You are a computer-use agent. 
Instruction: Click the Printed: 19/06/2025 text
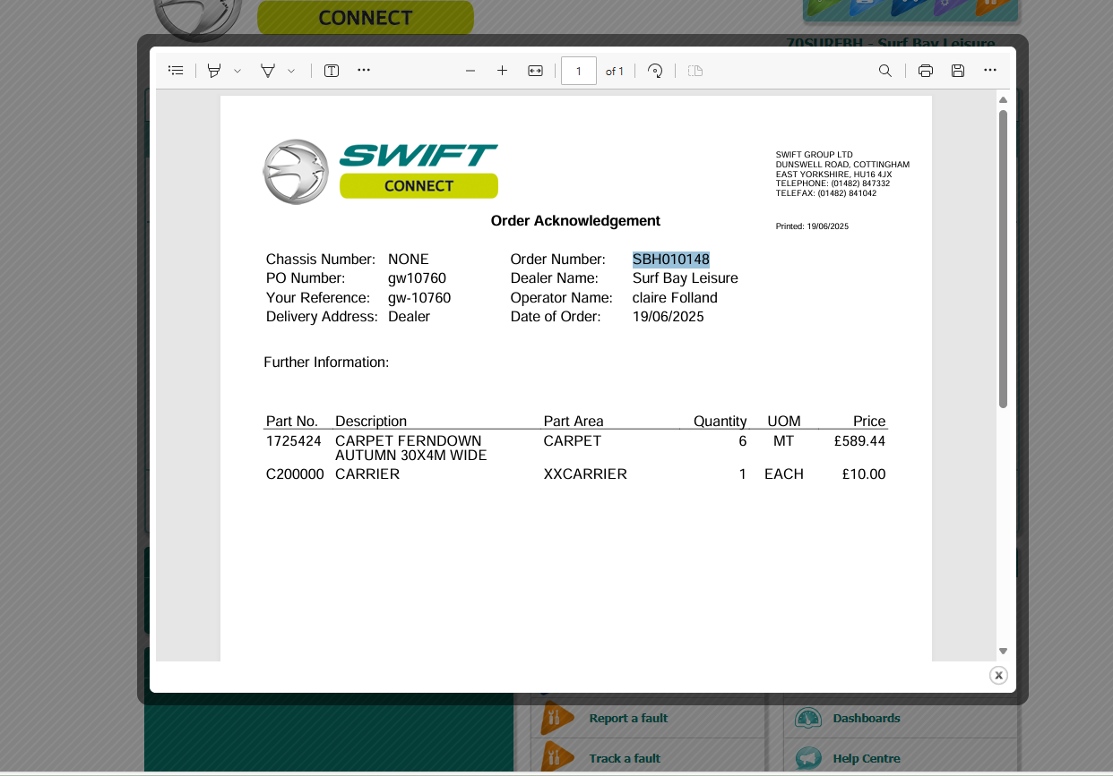[x=812, y=226]
